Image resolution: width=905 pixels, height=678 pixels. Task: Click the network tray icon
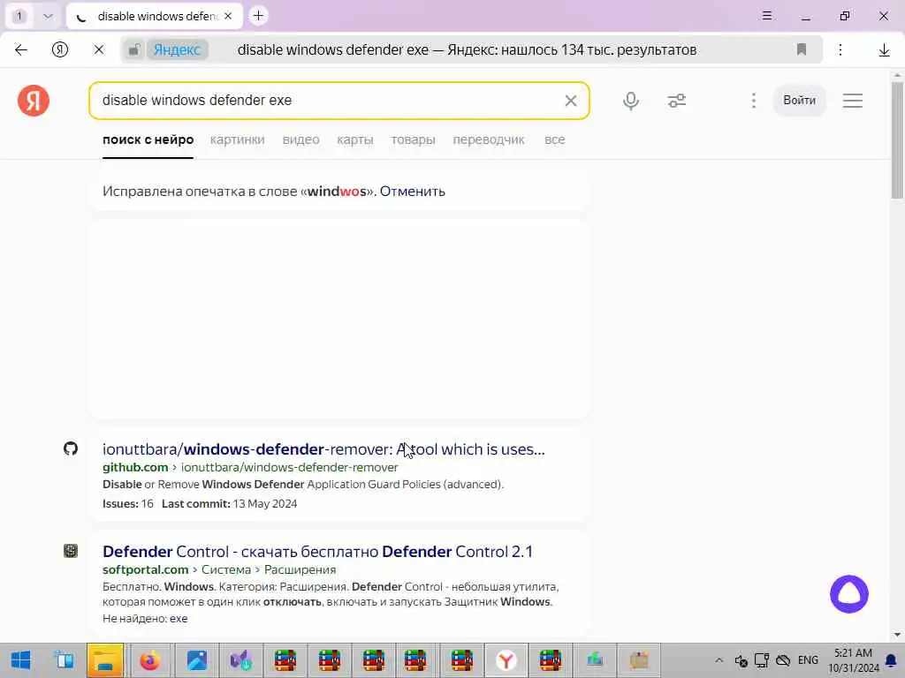pos(761,660)
